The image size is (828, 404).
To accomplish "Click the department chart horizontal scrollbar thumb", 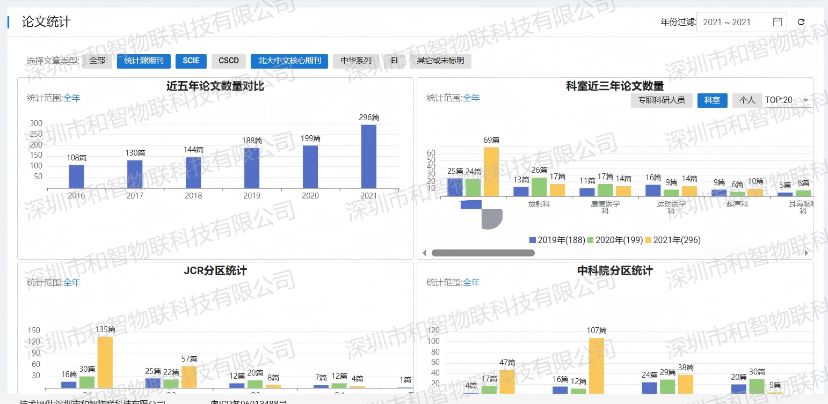I will [x=483, y=253].
